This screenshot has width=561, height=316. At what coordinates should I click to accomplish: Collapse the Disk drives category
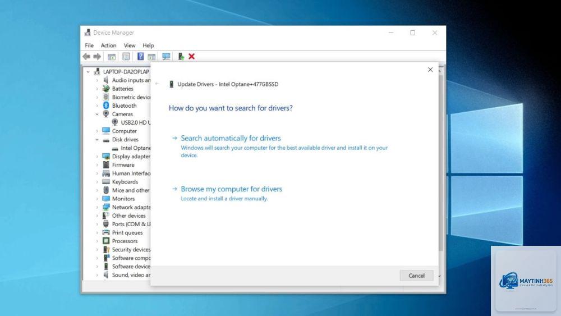(x=97, y=140)
